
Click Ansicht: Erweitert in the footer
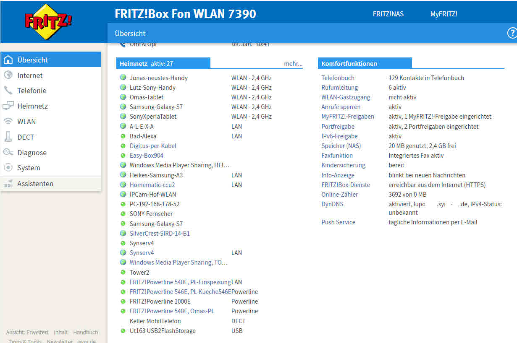click(x=27, y=332)
